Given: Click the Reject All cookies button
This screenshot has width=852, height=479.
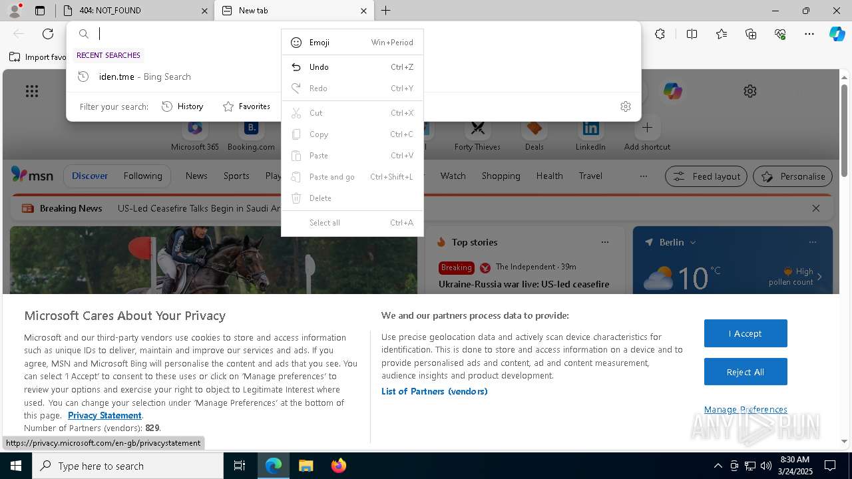Looking at the screenshot, I should coord(745,372).
